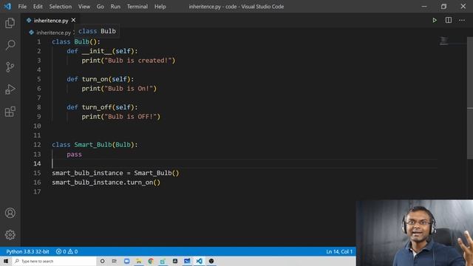The image size is (473, 266).
Task: Click print("Bulb is On!") line
Action: [119, 89]
